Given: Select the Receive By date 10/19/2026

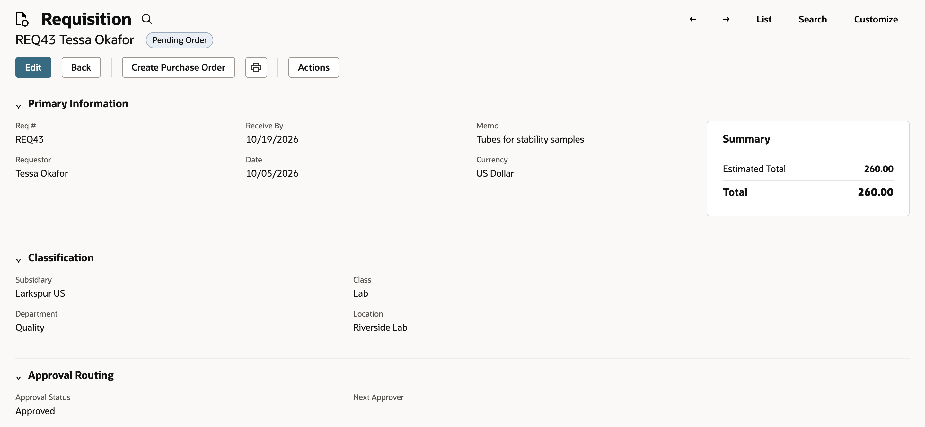Looking at the screenshot, I should (272, 139).
